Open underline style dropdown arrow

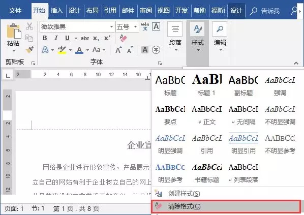click(x=76, y=38)
